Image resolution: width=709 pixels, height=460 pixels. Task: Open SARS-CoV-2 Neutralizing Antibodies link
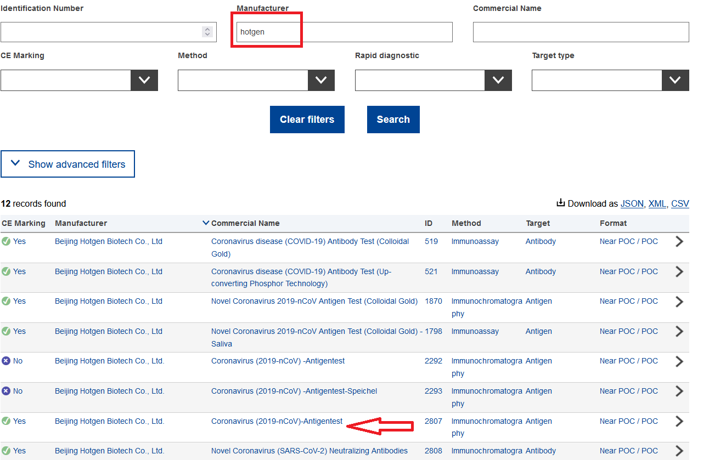tap(310, 451)
